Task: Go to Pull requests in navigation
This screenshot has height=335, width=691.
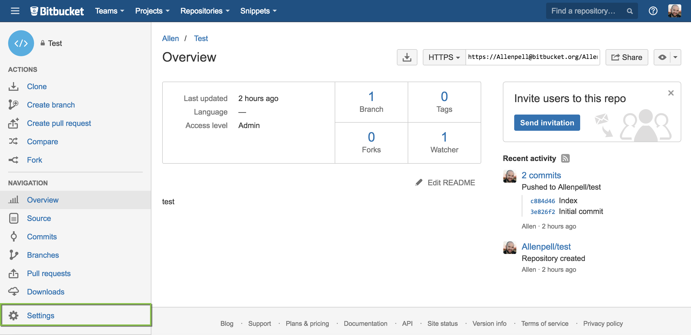Action: [49, 273]
